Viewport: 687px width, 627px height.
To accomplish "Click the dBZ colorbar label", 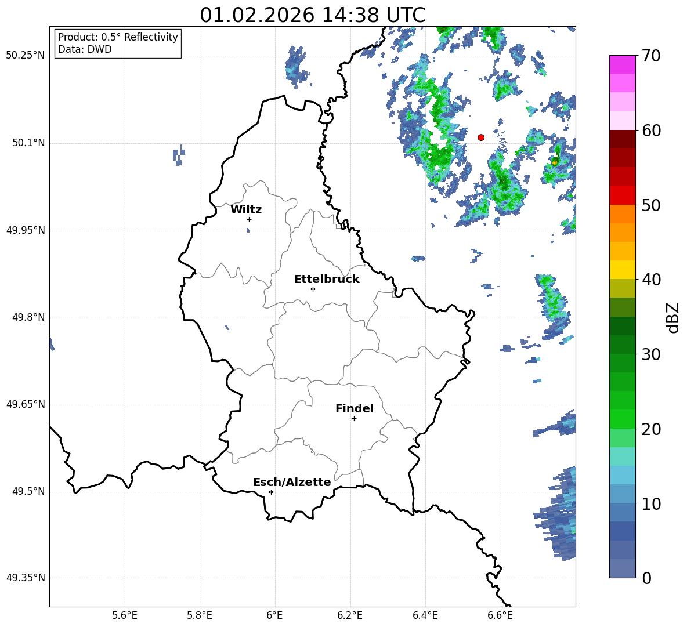I will (673, 317).
